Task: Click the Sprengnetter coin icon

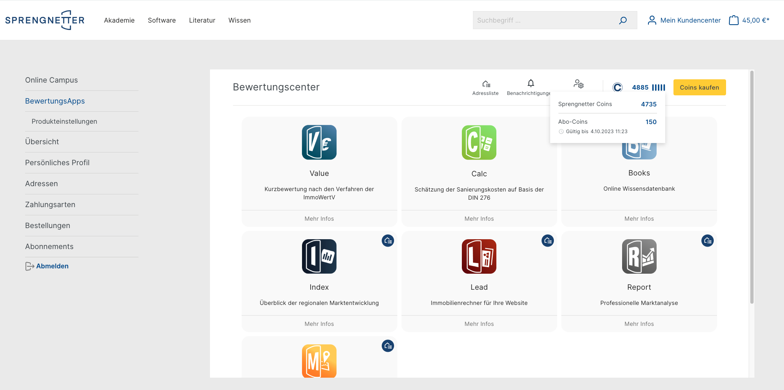Action: tap(617, 87)
